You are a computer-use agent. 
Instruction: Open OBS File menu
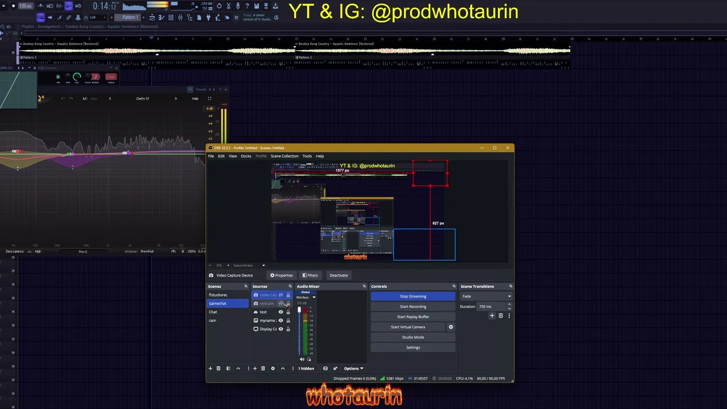(x=211, y=156)
